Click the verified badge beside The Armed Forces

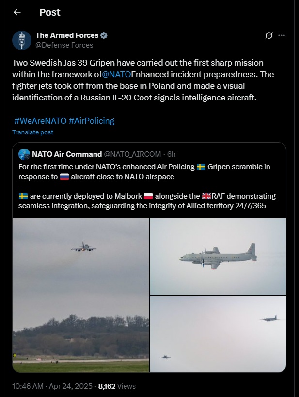pyautogui.click(x=104, y=35)
